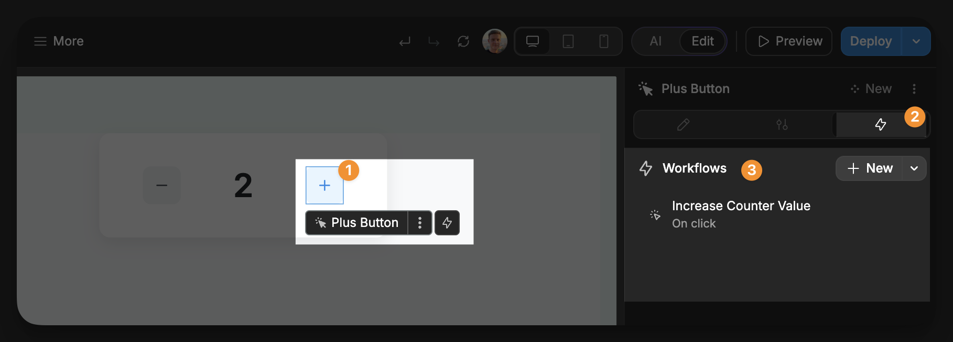
Task: Select the lightning workflows tab
Action: click(881, 124)
